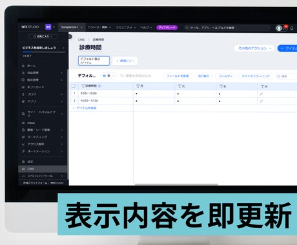The image size is (297, 245).
Task: Click the マーケティング megaphone icon
Action: [x=23, y=137]
